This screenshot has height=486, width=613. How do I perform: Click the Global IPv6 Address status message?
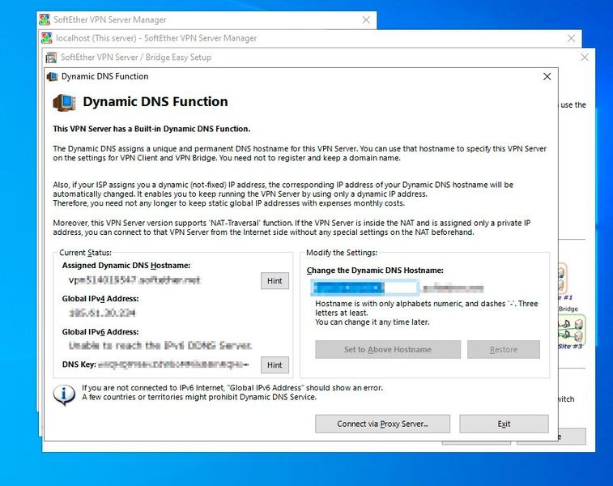[x=160, y=346]
